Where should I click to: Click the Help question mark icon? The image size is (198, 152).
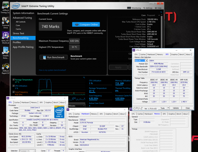pos(156,8)
